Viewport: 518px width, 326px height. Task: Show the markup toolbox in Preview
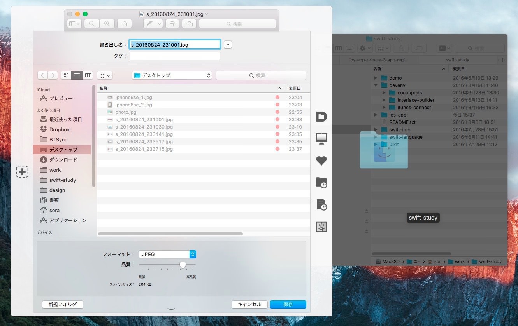click(189, 24)
